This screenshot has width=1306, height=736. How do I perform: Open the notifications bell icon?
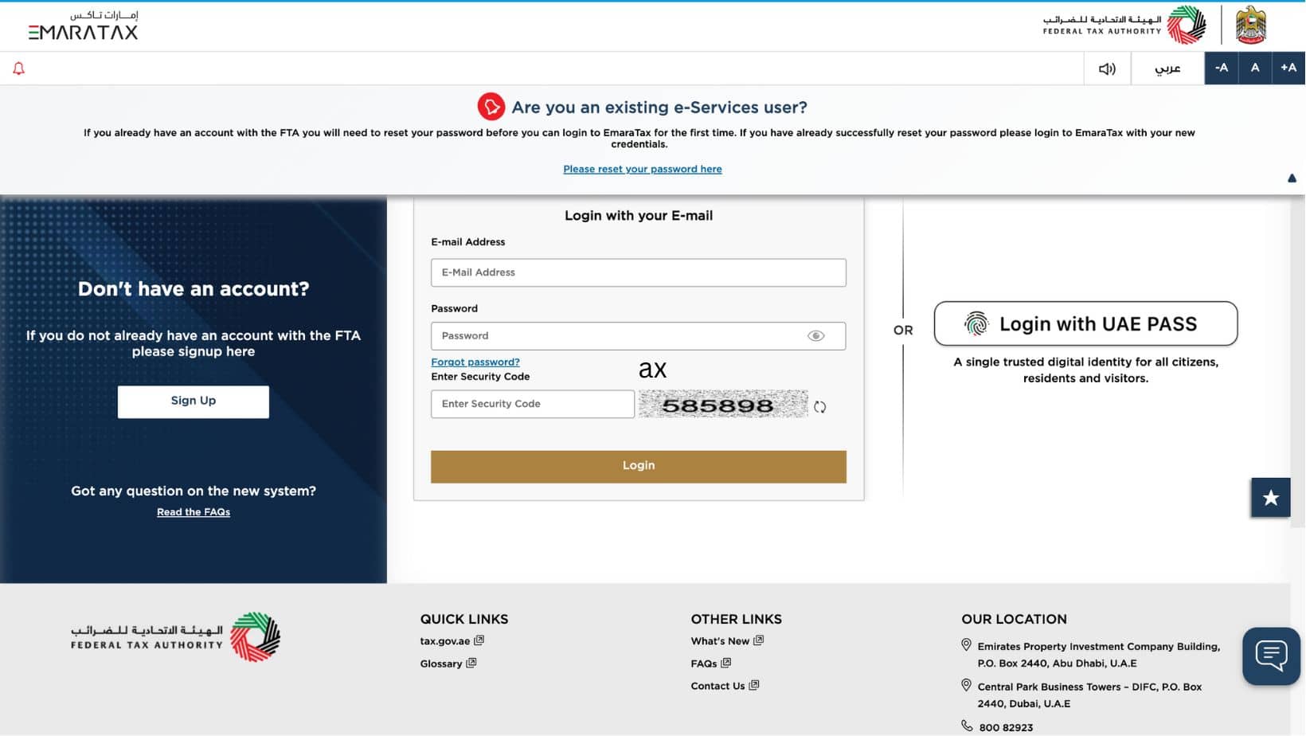[18, 68]
